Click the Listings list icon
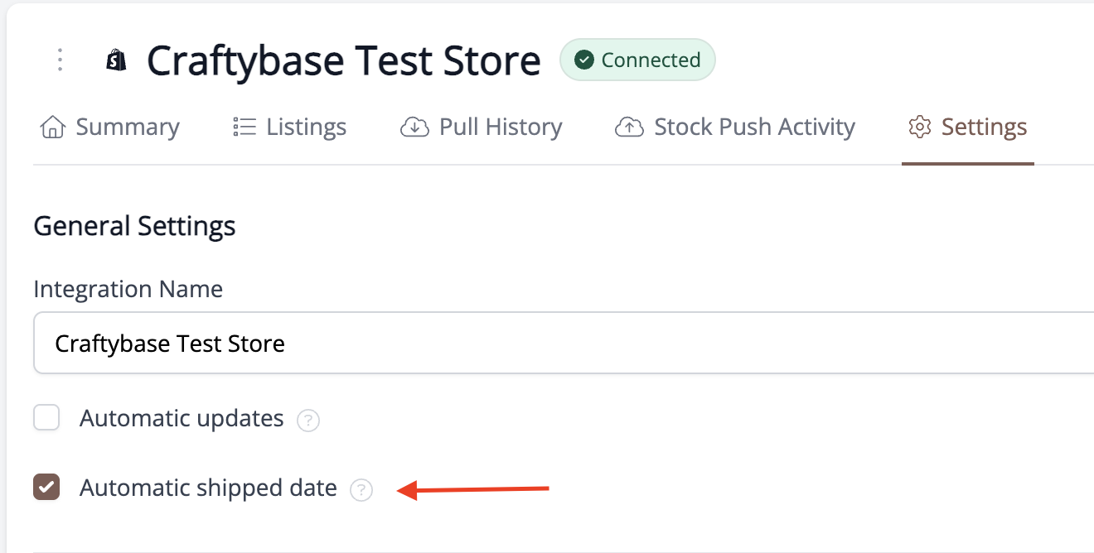Image resolution: width=1094 pixels, height=553 pixels. (244, 127)
